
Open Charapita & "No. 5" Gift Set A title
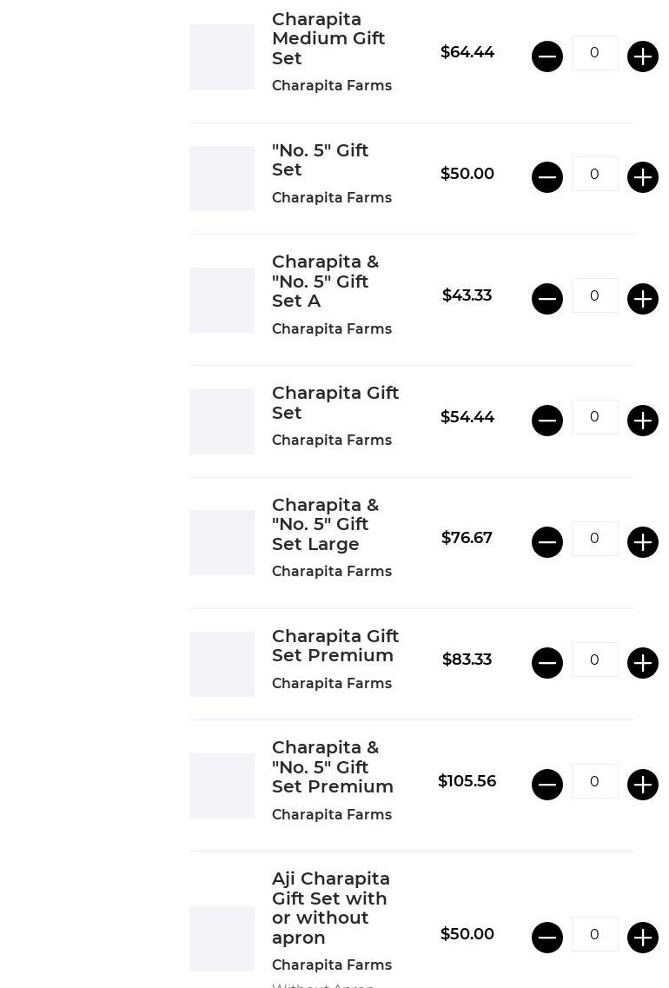[x=325, y=282]
